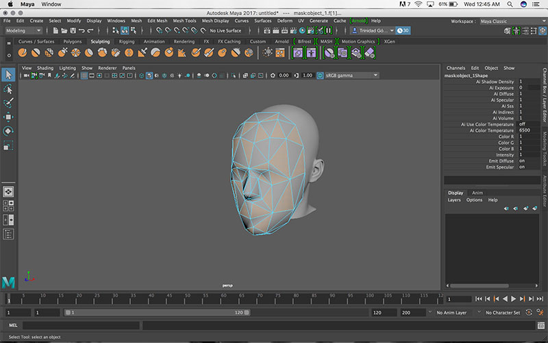The width and height of the screenshot is (548, 343).
Task: Toggle wireframe shading in the panel toolbar
Action: (x=142, y=75)
